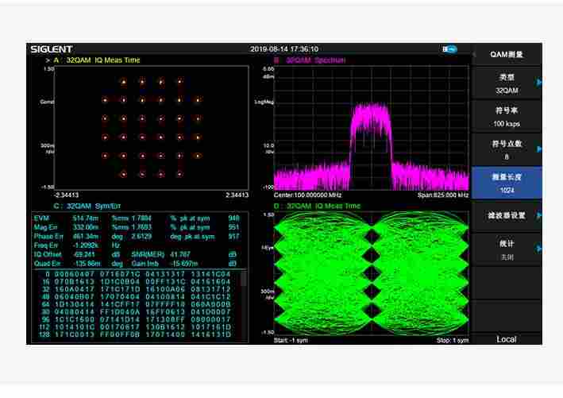
Task: Click the date and time display
Action: [284, 49]
